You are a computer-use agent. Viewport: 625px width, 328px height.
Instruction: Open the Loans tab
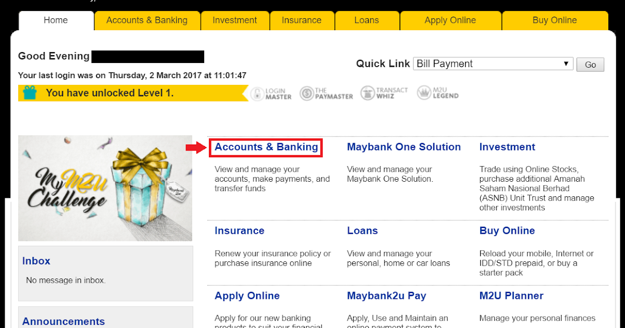point(367,21)
